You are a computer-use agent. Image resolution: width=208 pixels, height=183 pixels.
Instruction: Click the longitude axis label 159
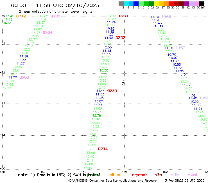coord(124,172)
